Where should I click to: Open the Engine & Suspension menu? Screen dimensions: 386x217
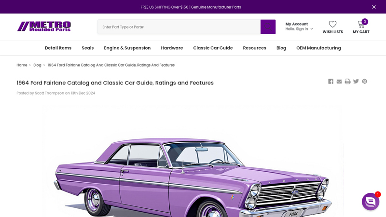coord(127,48)
